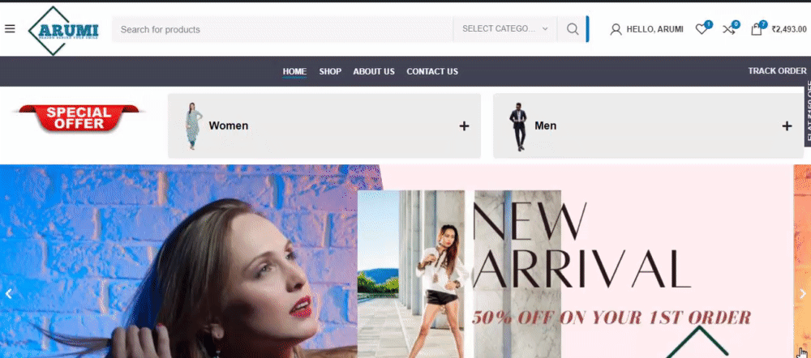Click the Men category thumbnail image
811x358 pixels.
[518, 126]
